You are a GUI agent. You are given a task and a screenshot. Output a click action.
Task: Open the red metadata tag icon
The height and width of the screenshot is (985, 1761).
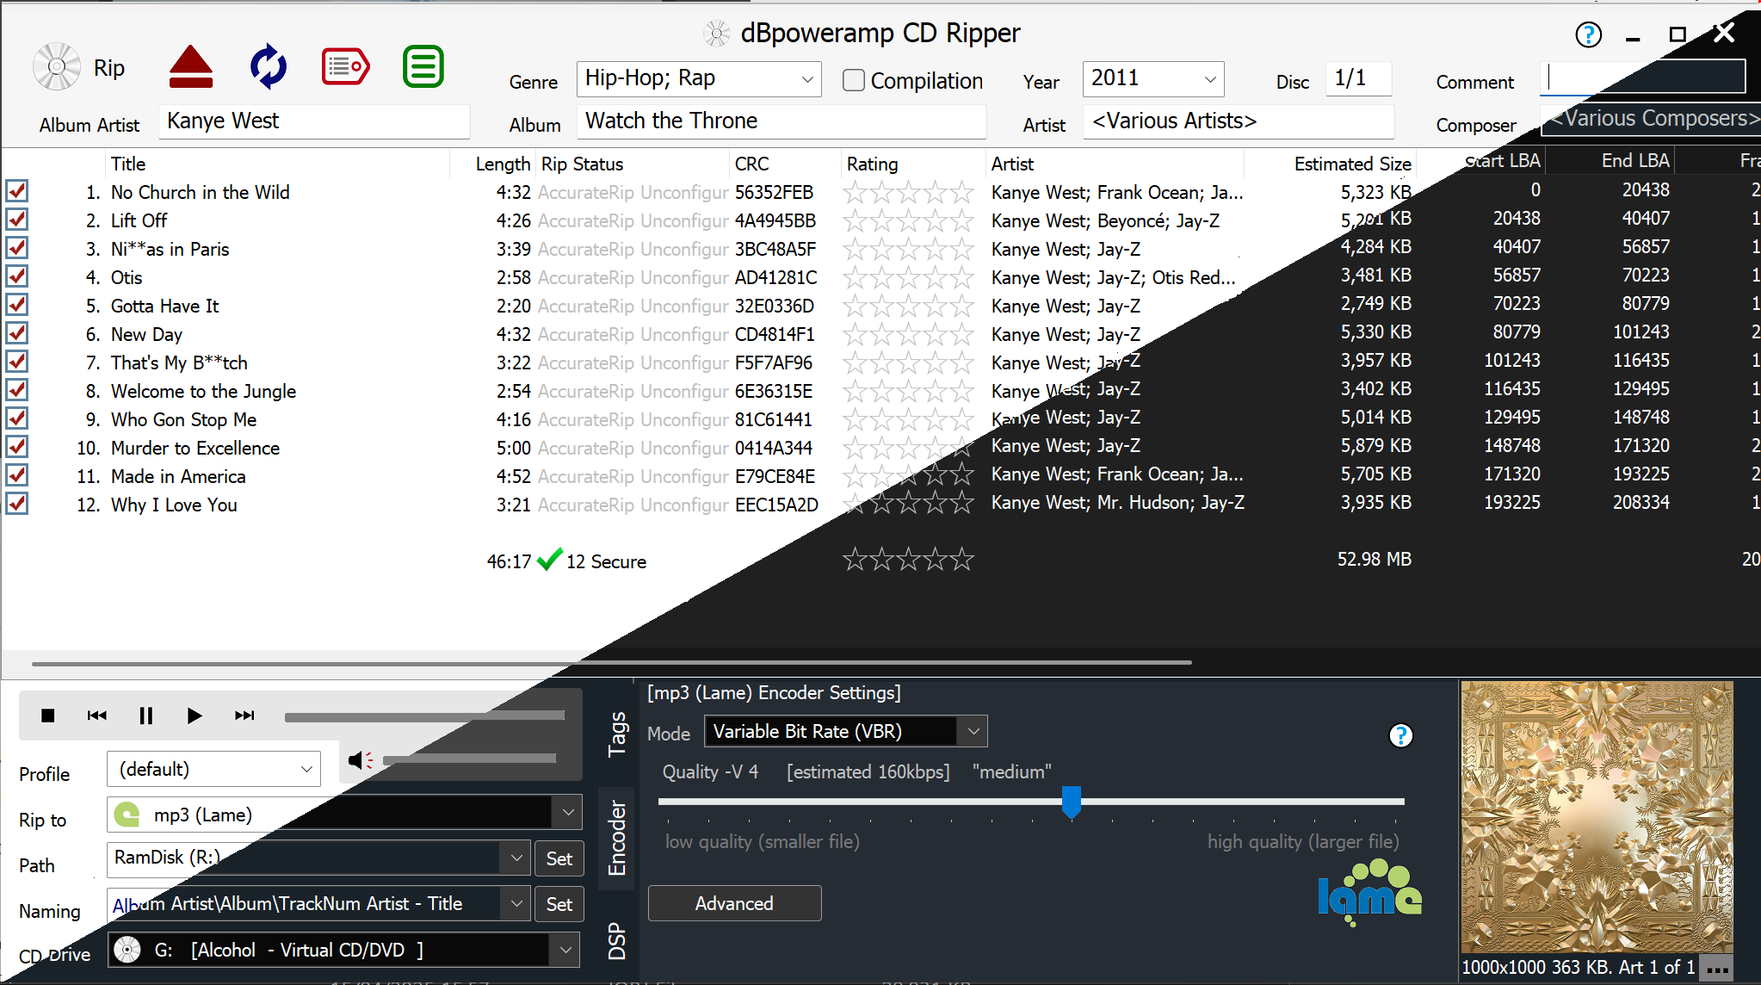[x=346, y=66]
